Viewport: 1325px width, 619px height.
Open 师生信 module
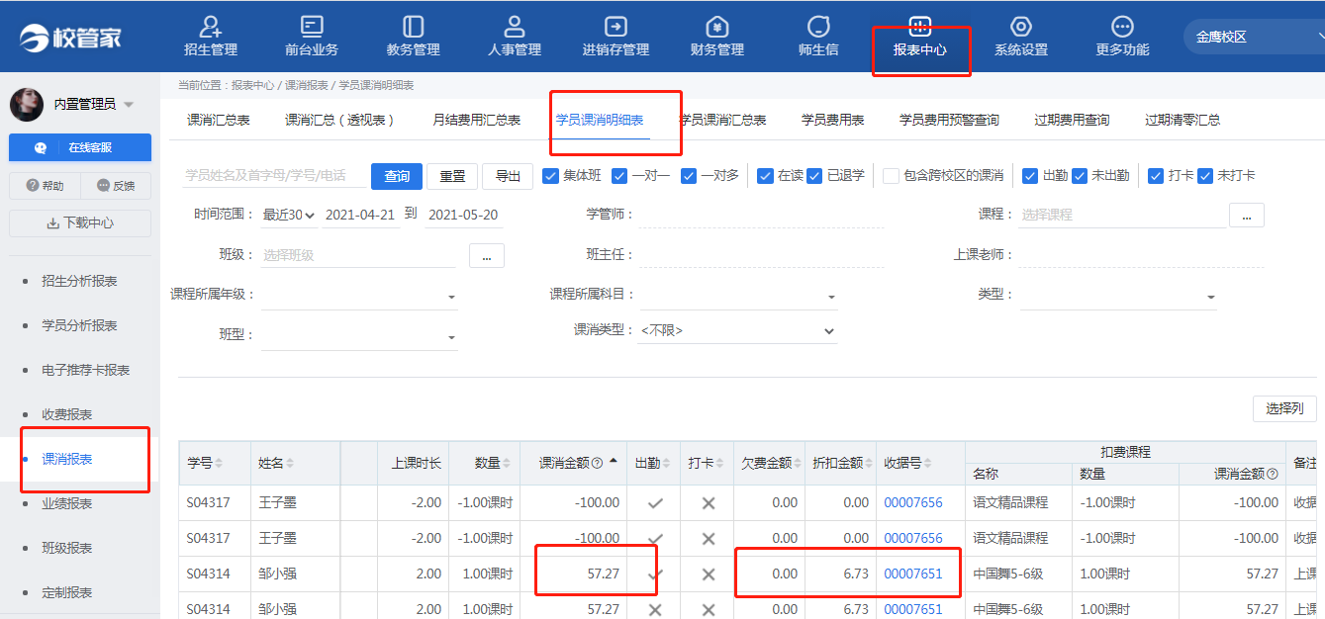click(x=818, y=37)
